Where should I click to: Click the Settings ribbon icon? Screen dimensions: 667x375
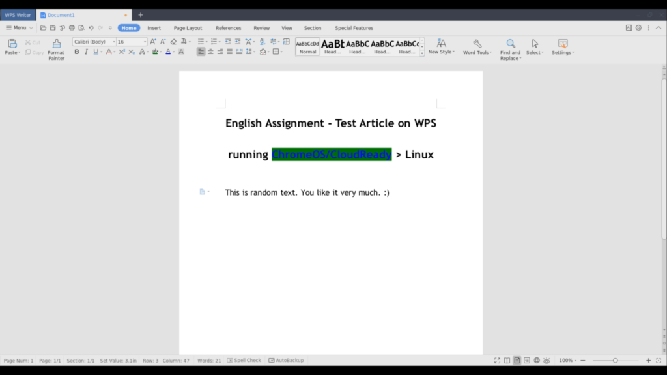click(563, 44)
